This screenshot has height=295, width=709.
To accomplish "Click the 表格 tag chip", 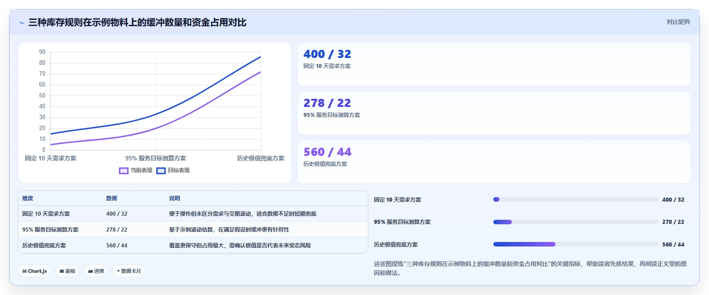I will (x=67, y=271).
